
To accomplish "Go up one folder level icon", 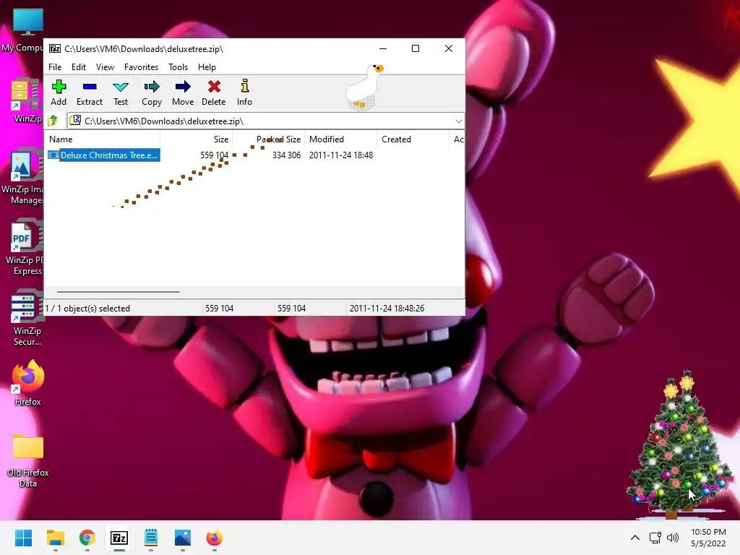I will point(53,121).
